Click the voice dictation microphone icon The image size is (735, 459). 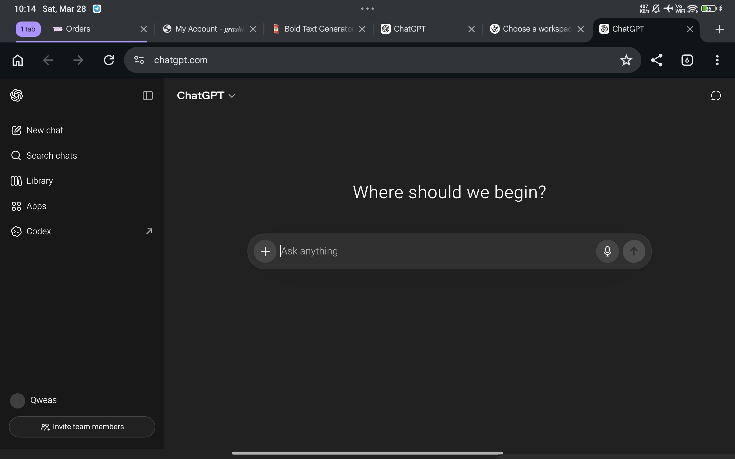click(607, 251)
